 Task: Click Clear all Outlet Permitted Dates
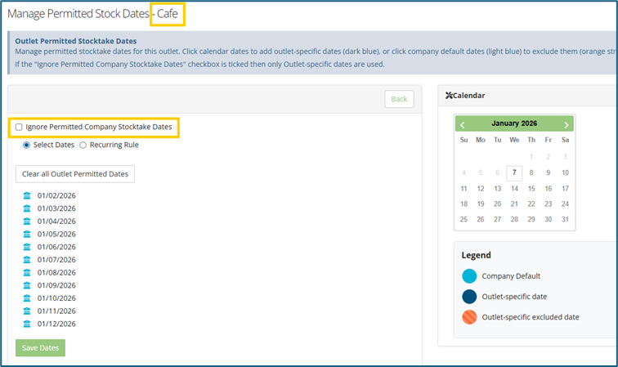[x=75, y=174]
